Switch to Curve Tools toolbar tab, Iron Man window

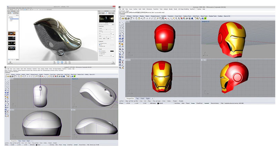(x=178, y=16)
